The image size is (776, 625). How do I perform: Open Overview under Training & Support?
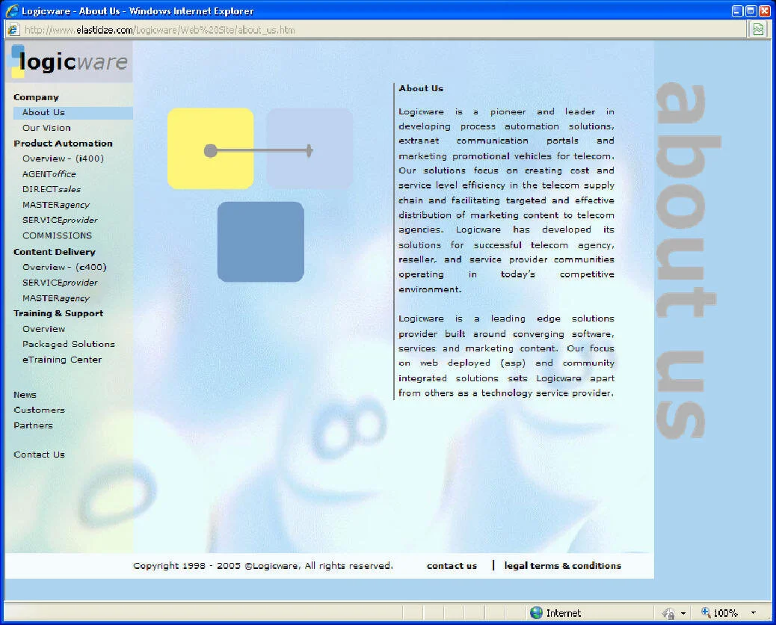click(43, 329)
